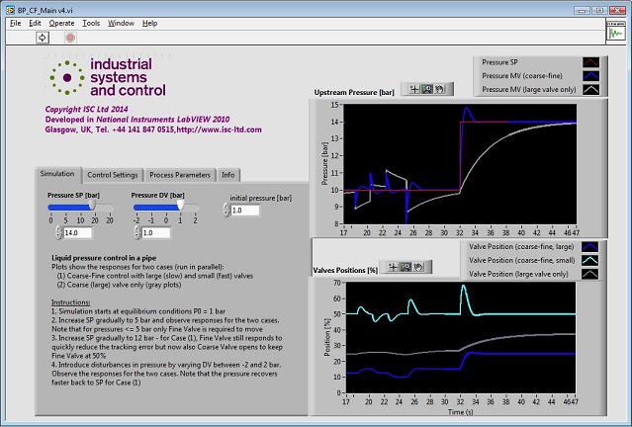Click the 'Pressure SP' legend label
Screen dimensions: 632x427
coord(499,62)
